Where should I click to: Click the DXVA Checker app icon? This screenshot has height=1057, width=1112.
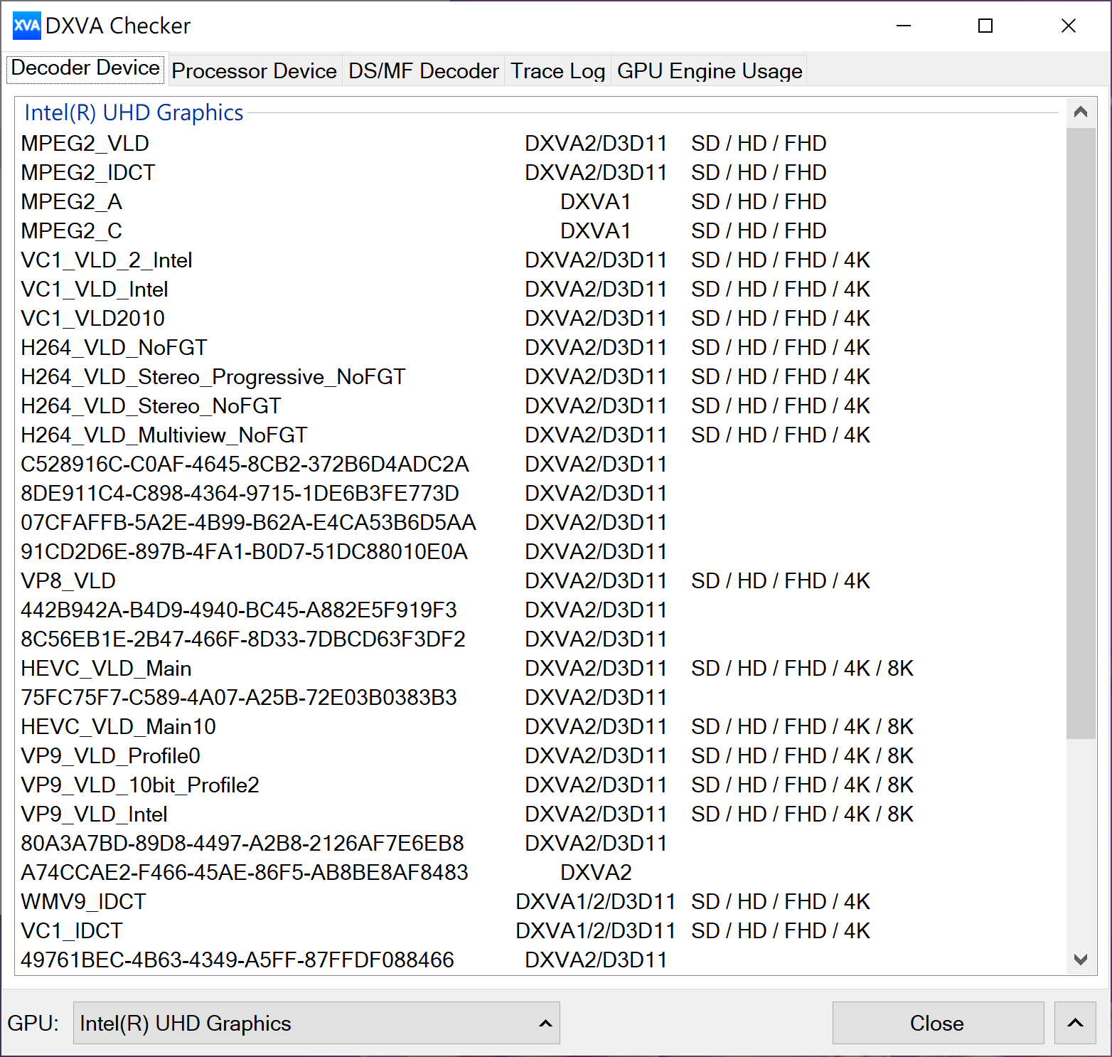(27, 26)
